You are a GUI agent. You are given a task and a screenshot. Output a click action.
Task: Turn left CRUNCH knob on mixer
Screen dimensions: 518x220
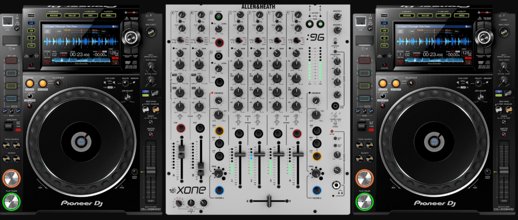218,100
